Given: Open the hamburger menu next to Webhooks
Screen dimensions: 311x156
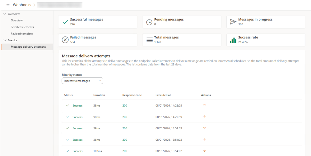Looking at the screenshot, I should (8, 5).
